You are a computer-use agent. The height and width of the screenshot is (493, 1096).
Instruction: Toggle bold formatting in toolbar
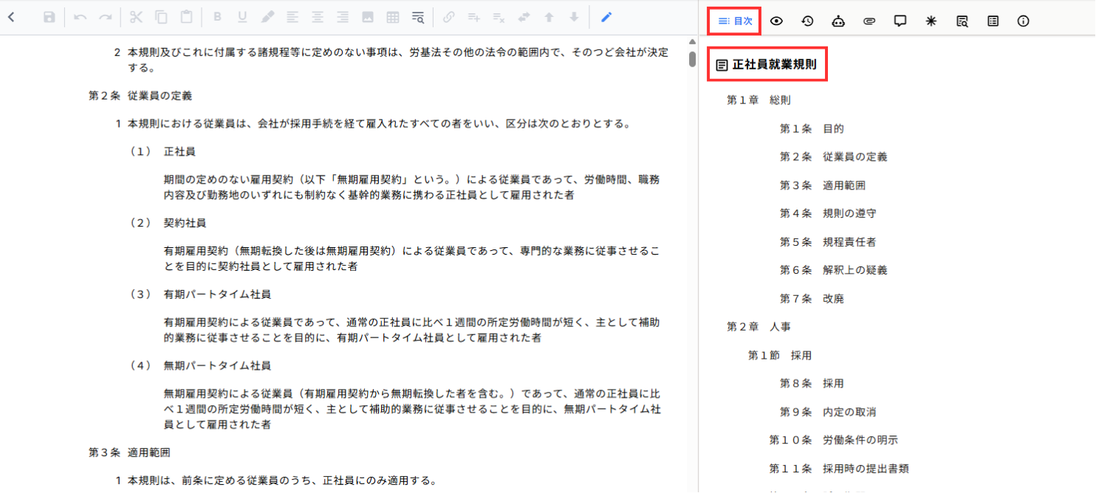217,17
